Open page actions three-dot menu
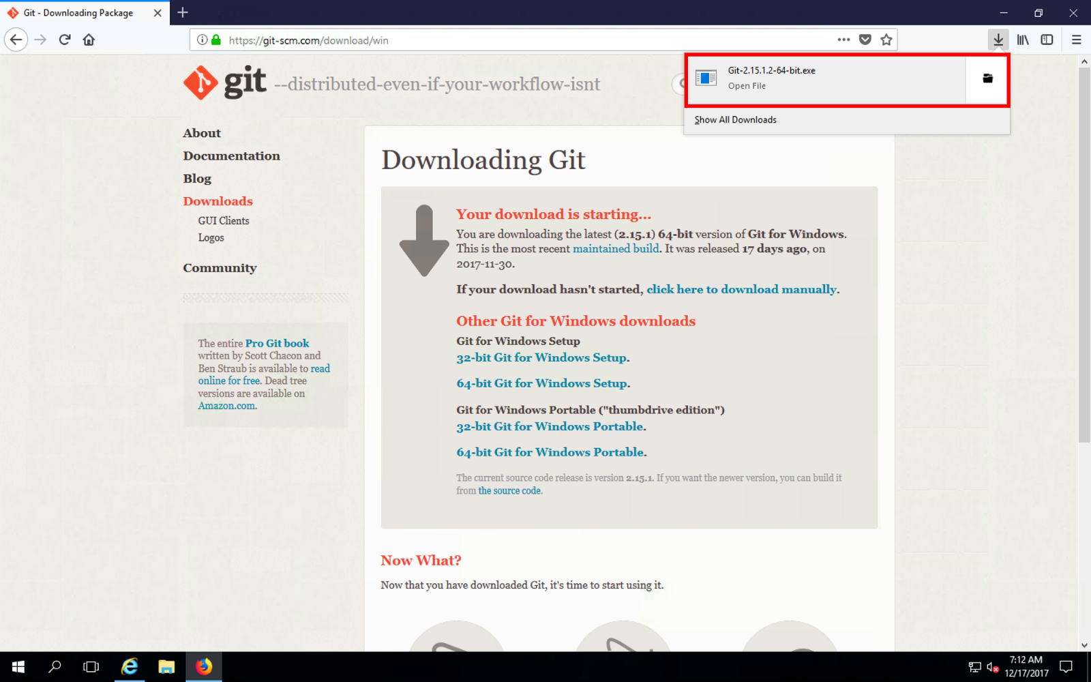 [x=843, y=40]
